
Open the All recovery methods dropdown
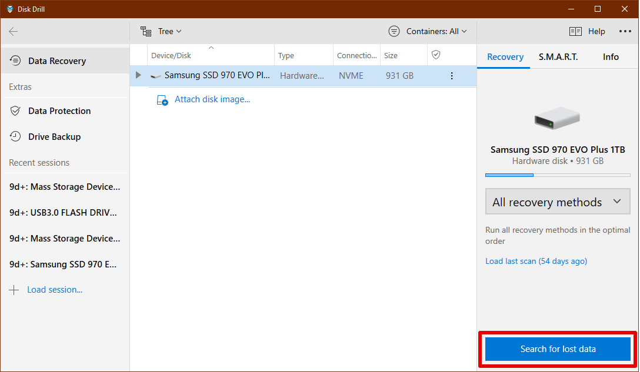[557, 201]
